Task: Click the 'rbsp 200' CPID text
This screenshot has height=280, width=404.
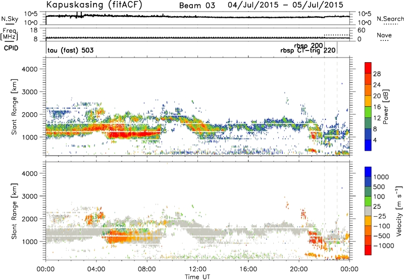Action: click(309, 46)
